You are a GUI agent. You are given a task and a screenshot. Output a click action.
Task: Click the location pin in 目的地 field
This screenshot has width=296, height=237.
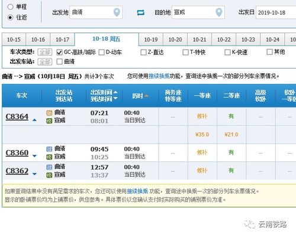click(219, 12)
